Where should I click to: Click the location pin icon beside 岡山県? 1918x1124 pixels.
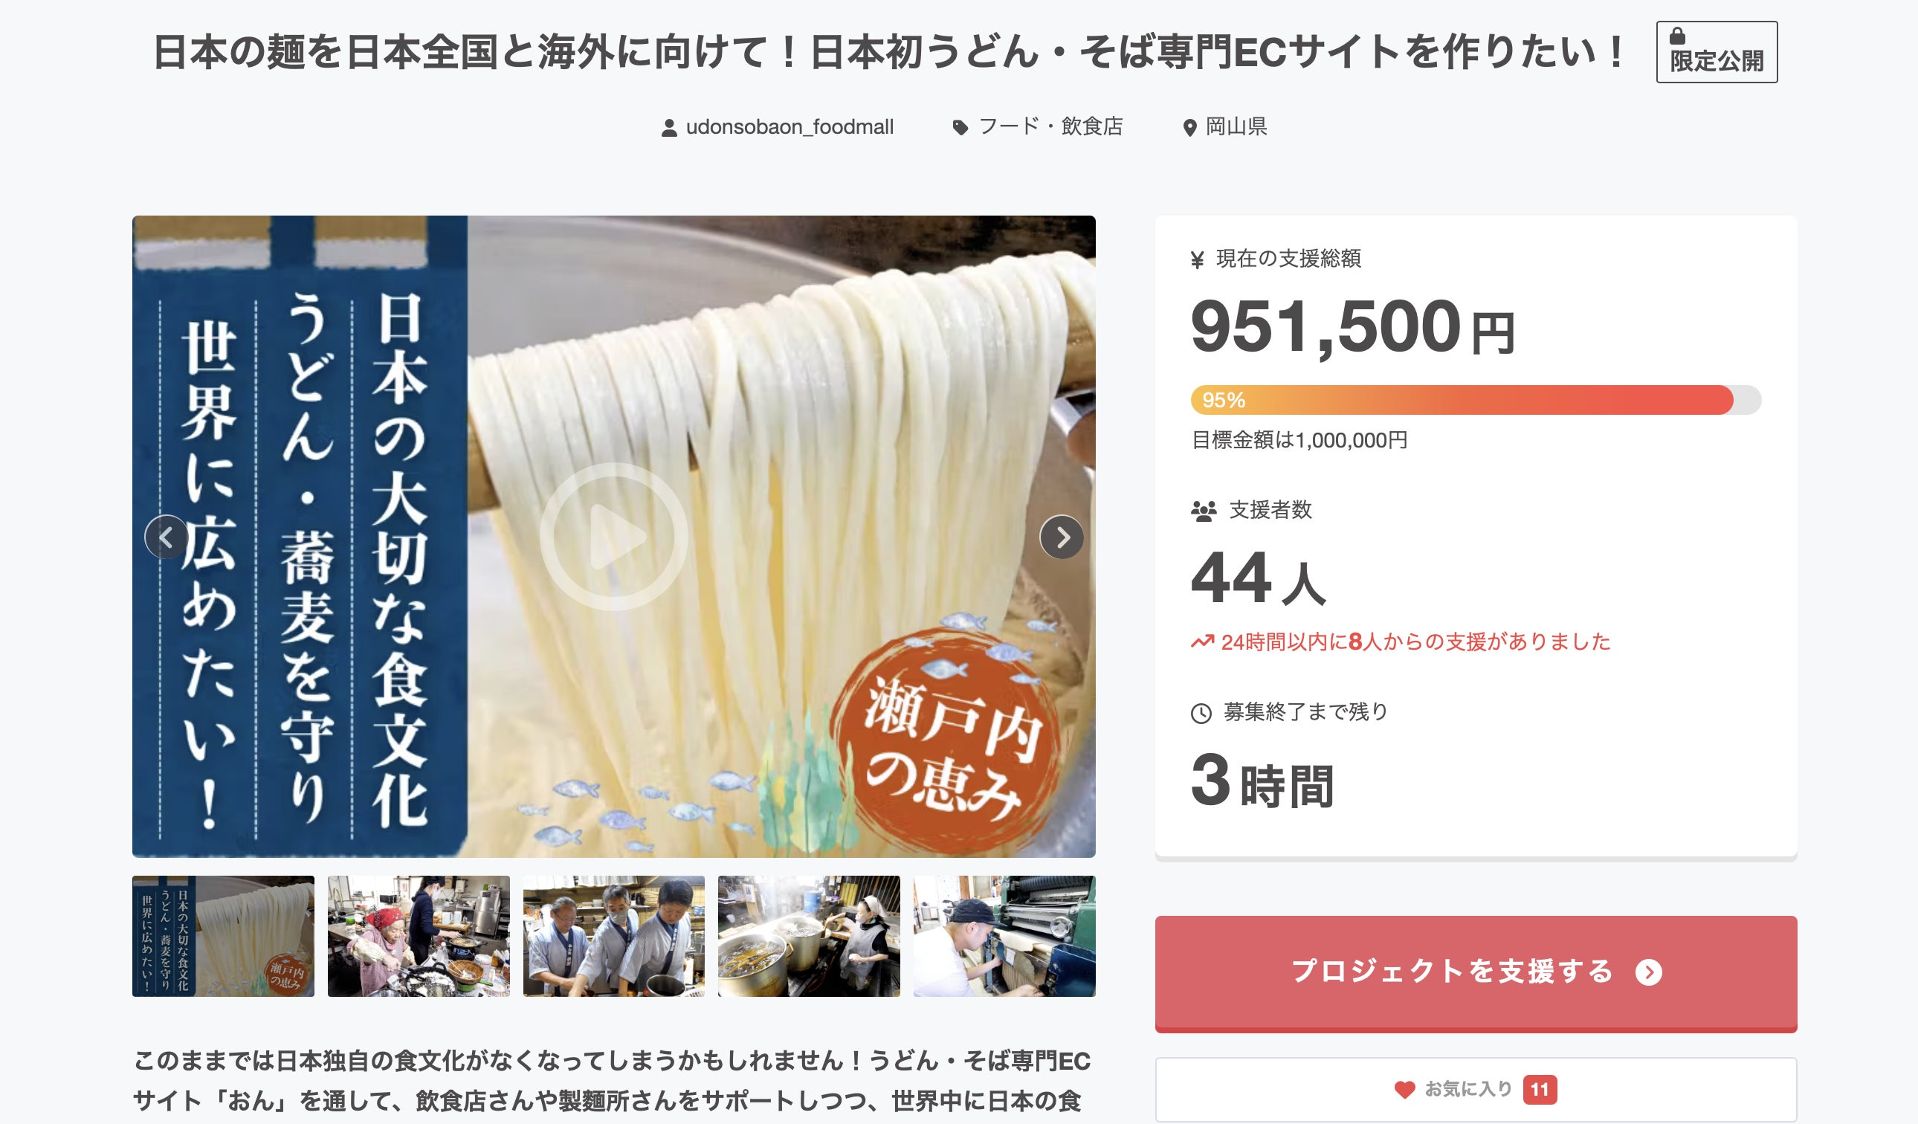1189,128
